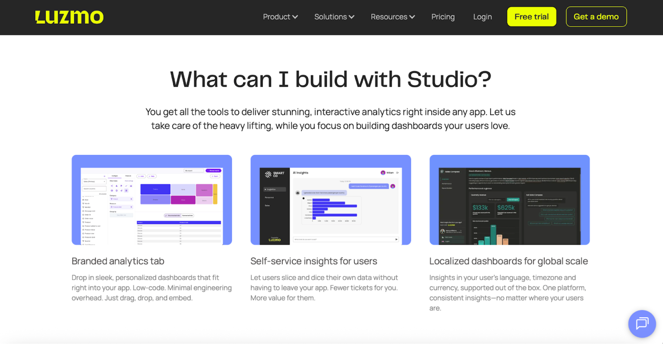Image resolution: width=663 pixels, height=344 pixels.
Task: Open the Resources navigation dropdown
Action: click(x=392, y=17)
